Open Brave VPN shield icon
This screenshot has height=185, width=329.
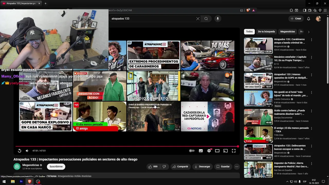coord(320,10)
